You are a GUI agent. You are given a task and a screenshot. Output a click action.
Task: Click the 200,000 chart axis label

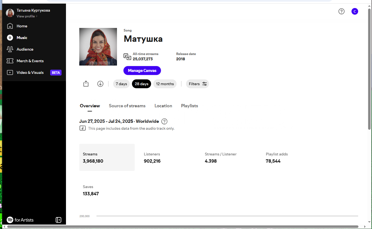pyautogui.click(x=85, y=216)
